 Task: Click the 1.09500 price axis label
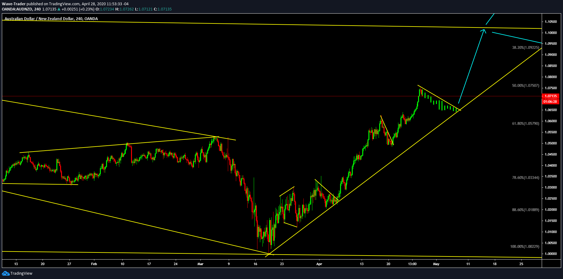[x=551, y=44]
